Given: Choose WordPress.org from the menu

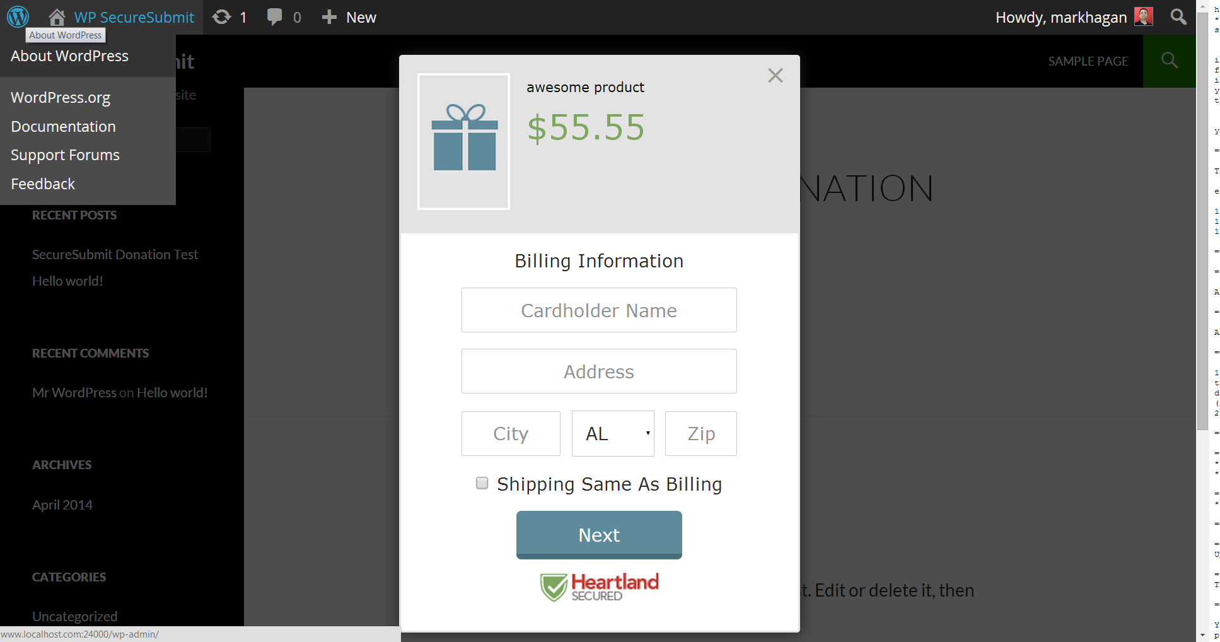Looking at the screenshot, I should [x=61, y=98].
